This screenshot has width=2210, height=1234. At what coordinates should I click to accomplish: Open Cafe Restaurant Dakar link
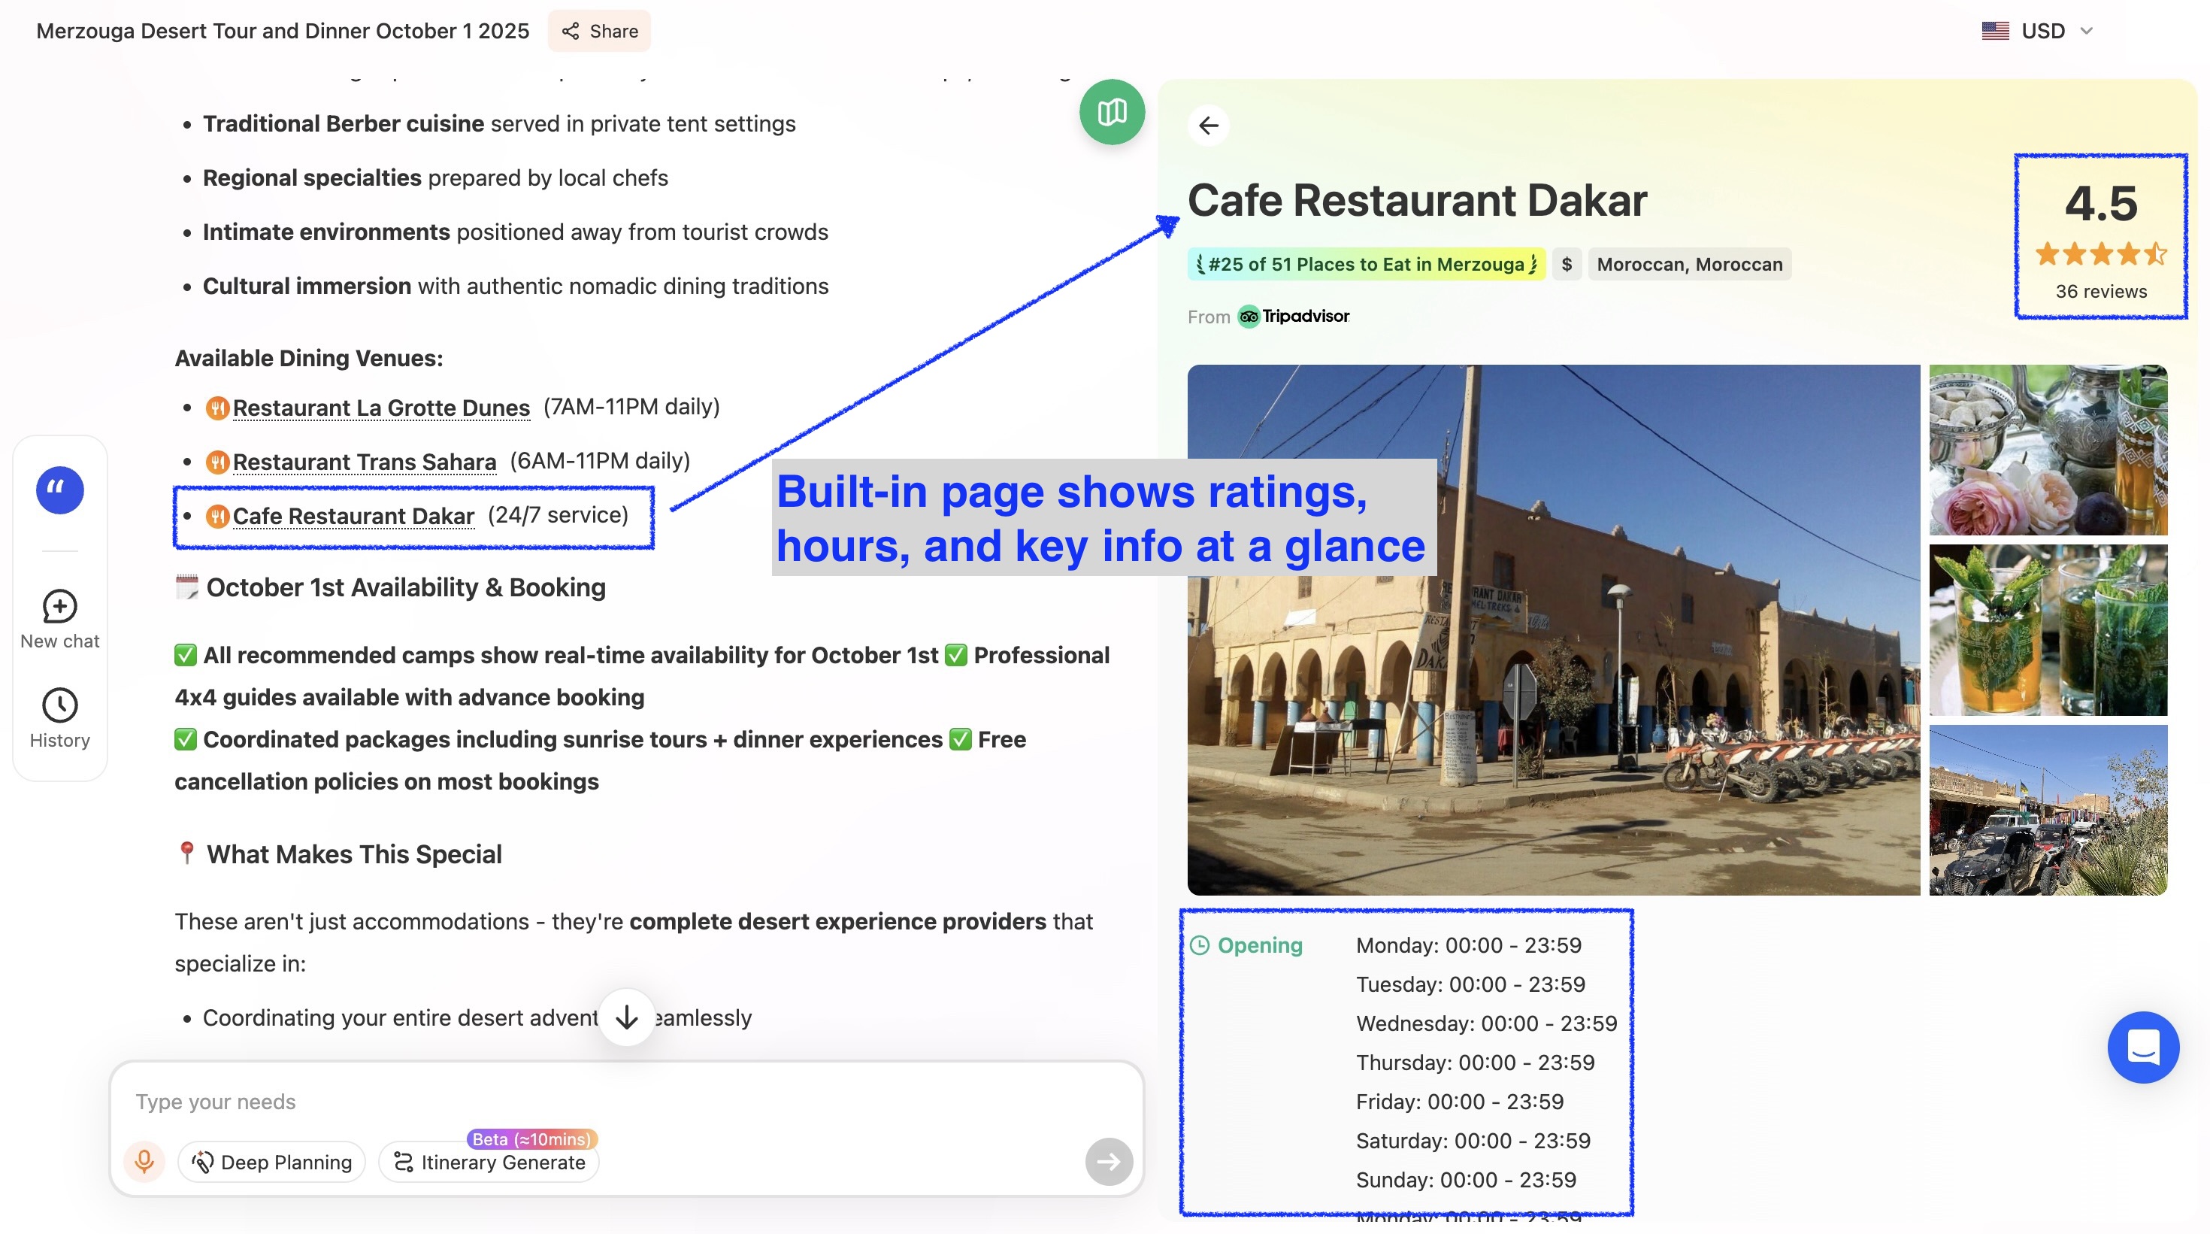[353, 516]
